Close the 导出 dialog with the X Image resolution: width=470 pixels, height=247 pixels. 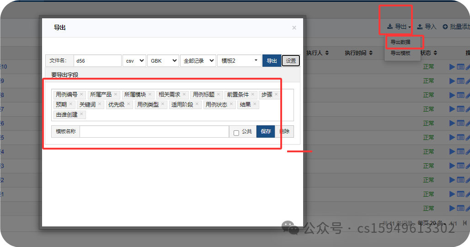tap(294, 27)
